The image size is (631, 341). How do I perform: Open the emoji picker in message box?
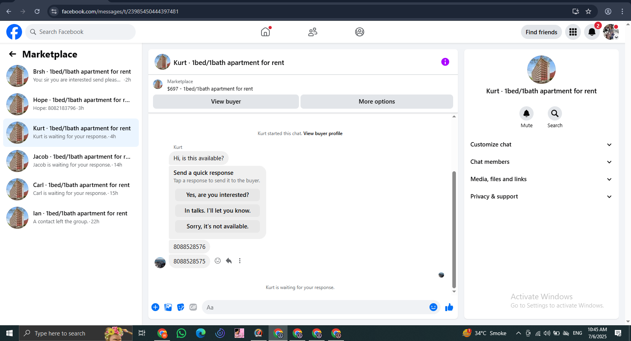433,307
